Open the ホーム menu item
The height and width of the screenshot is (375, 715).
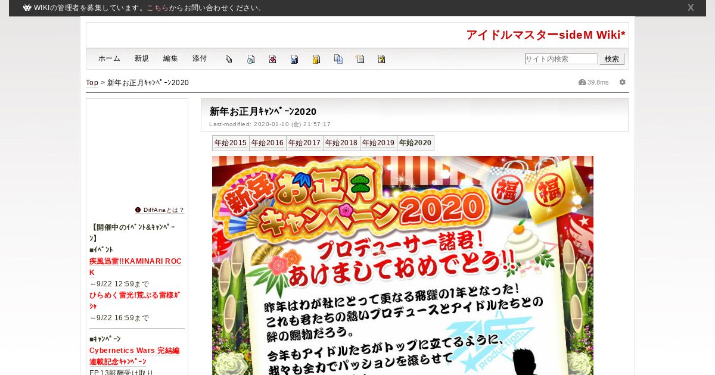(x=109, y=59)
